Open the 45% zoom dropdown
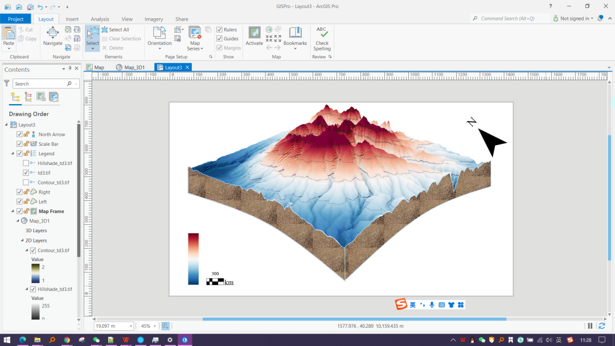Viewport: 615px width, 346px height. [x=154, y=326]
